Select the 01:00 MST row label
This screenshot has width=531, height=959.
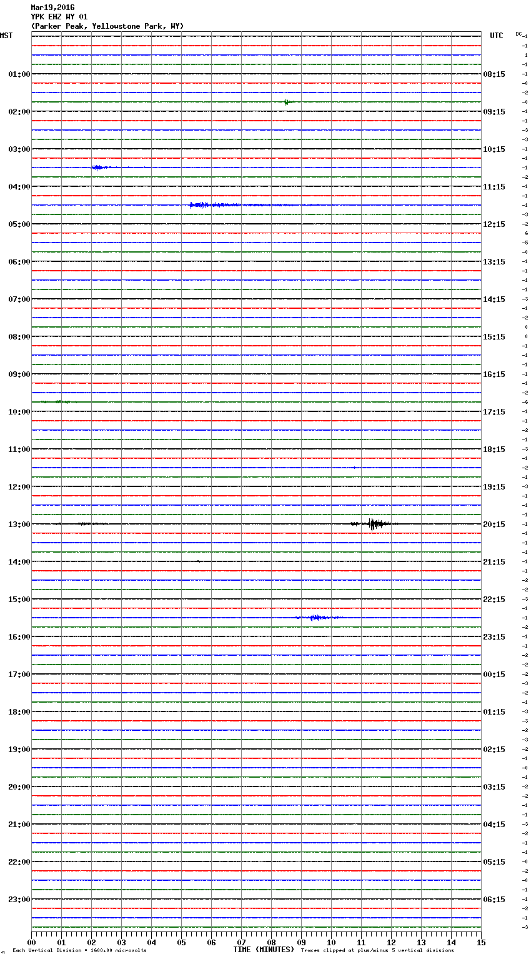click(19, 74)
